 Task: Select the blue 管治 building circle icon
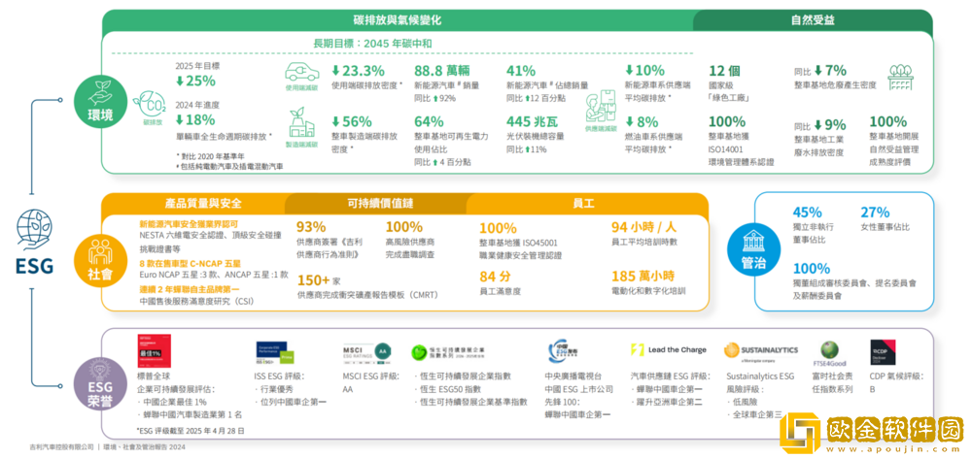[752, 249]
